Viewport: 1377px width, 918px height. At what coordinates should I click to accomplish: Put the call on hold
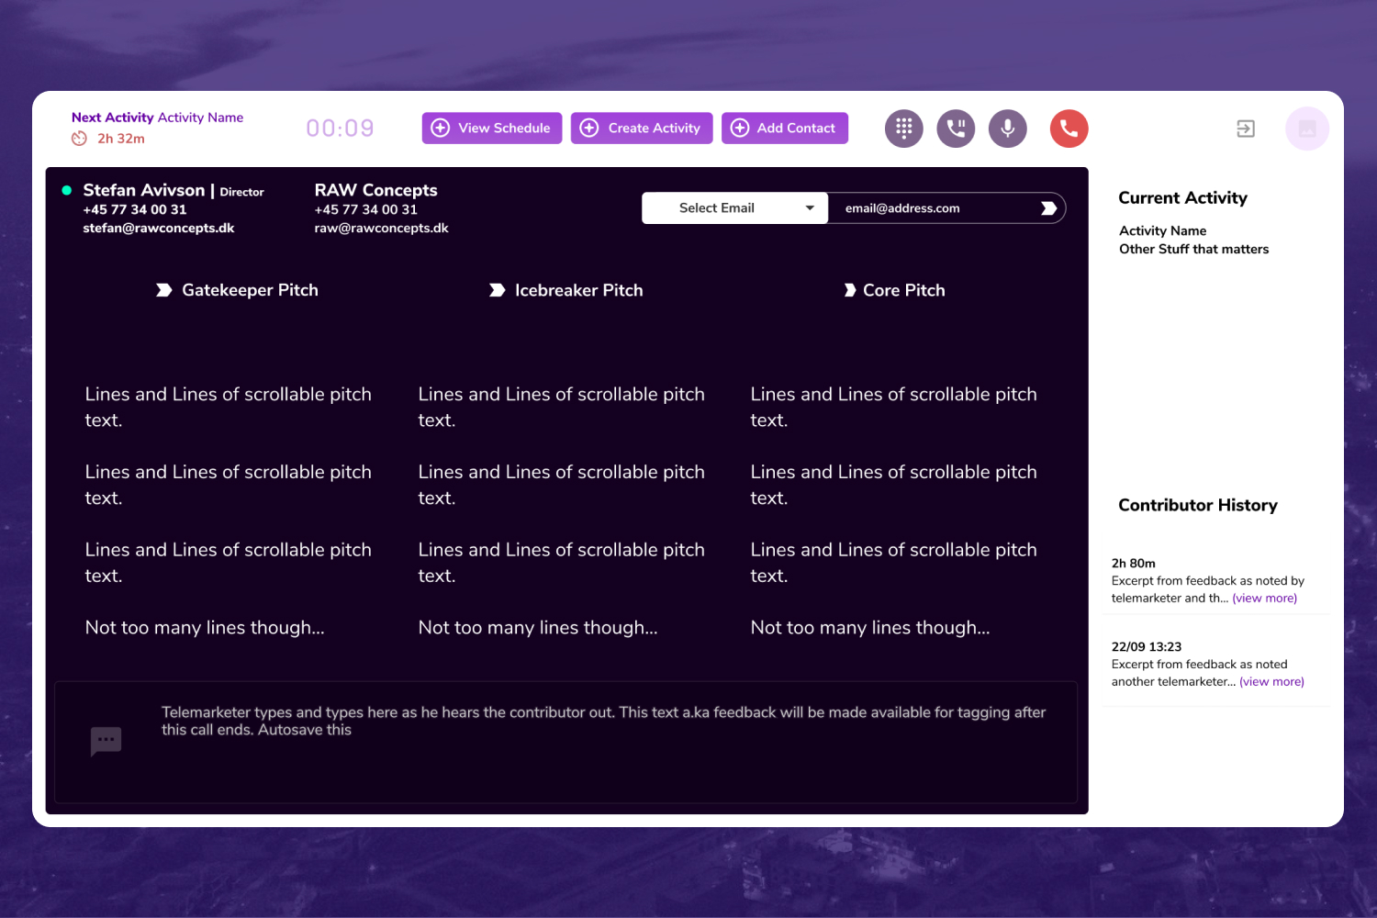pos(956,129)
